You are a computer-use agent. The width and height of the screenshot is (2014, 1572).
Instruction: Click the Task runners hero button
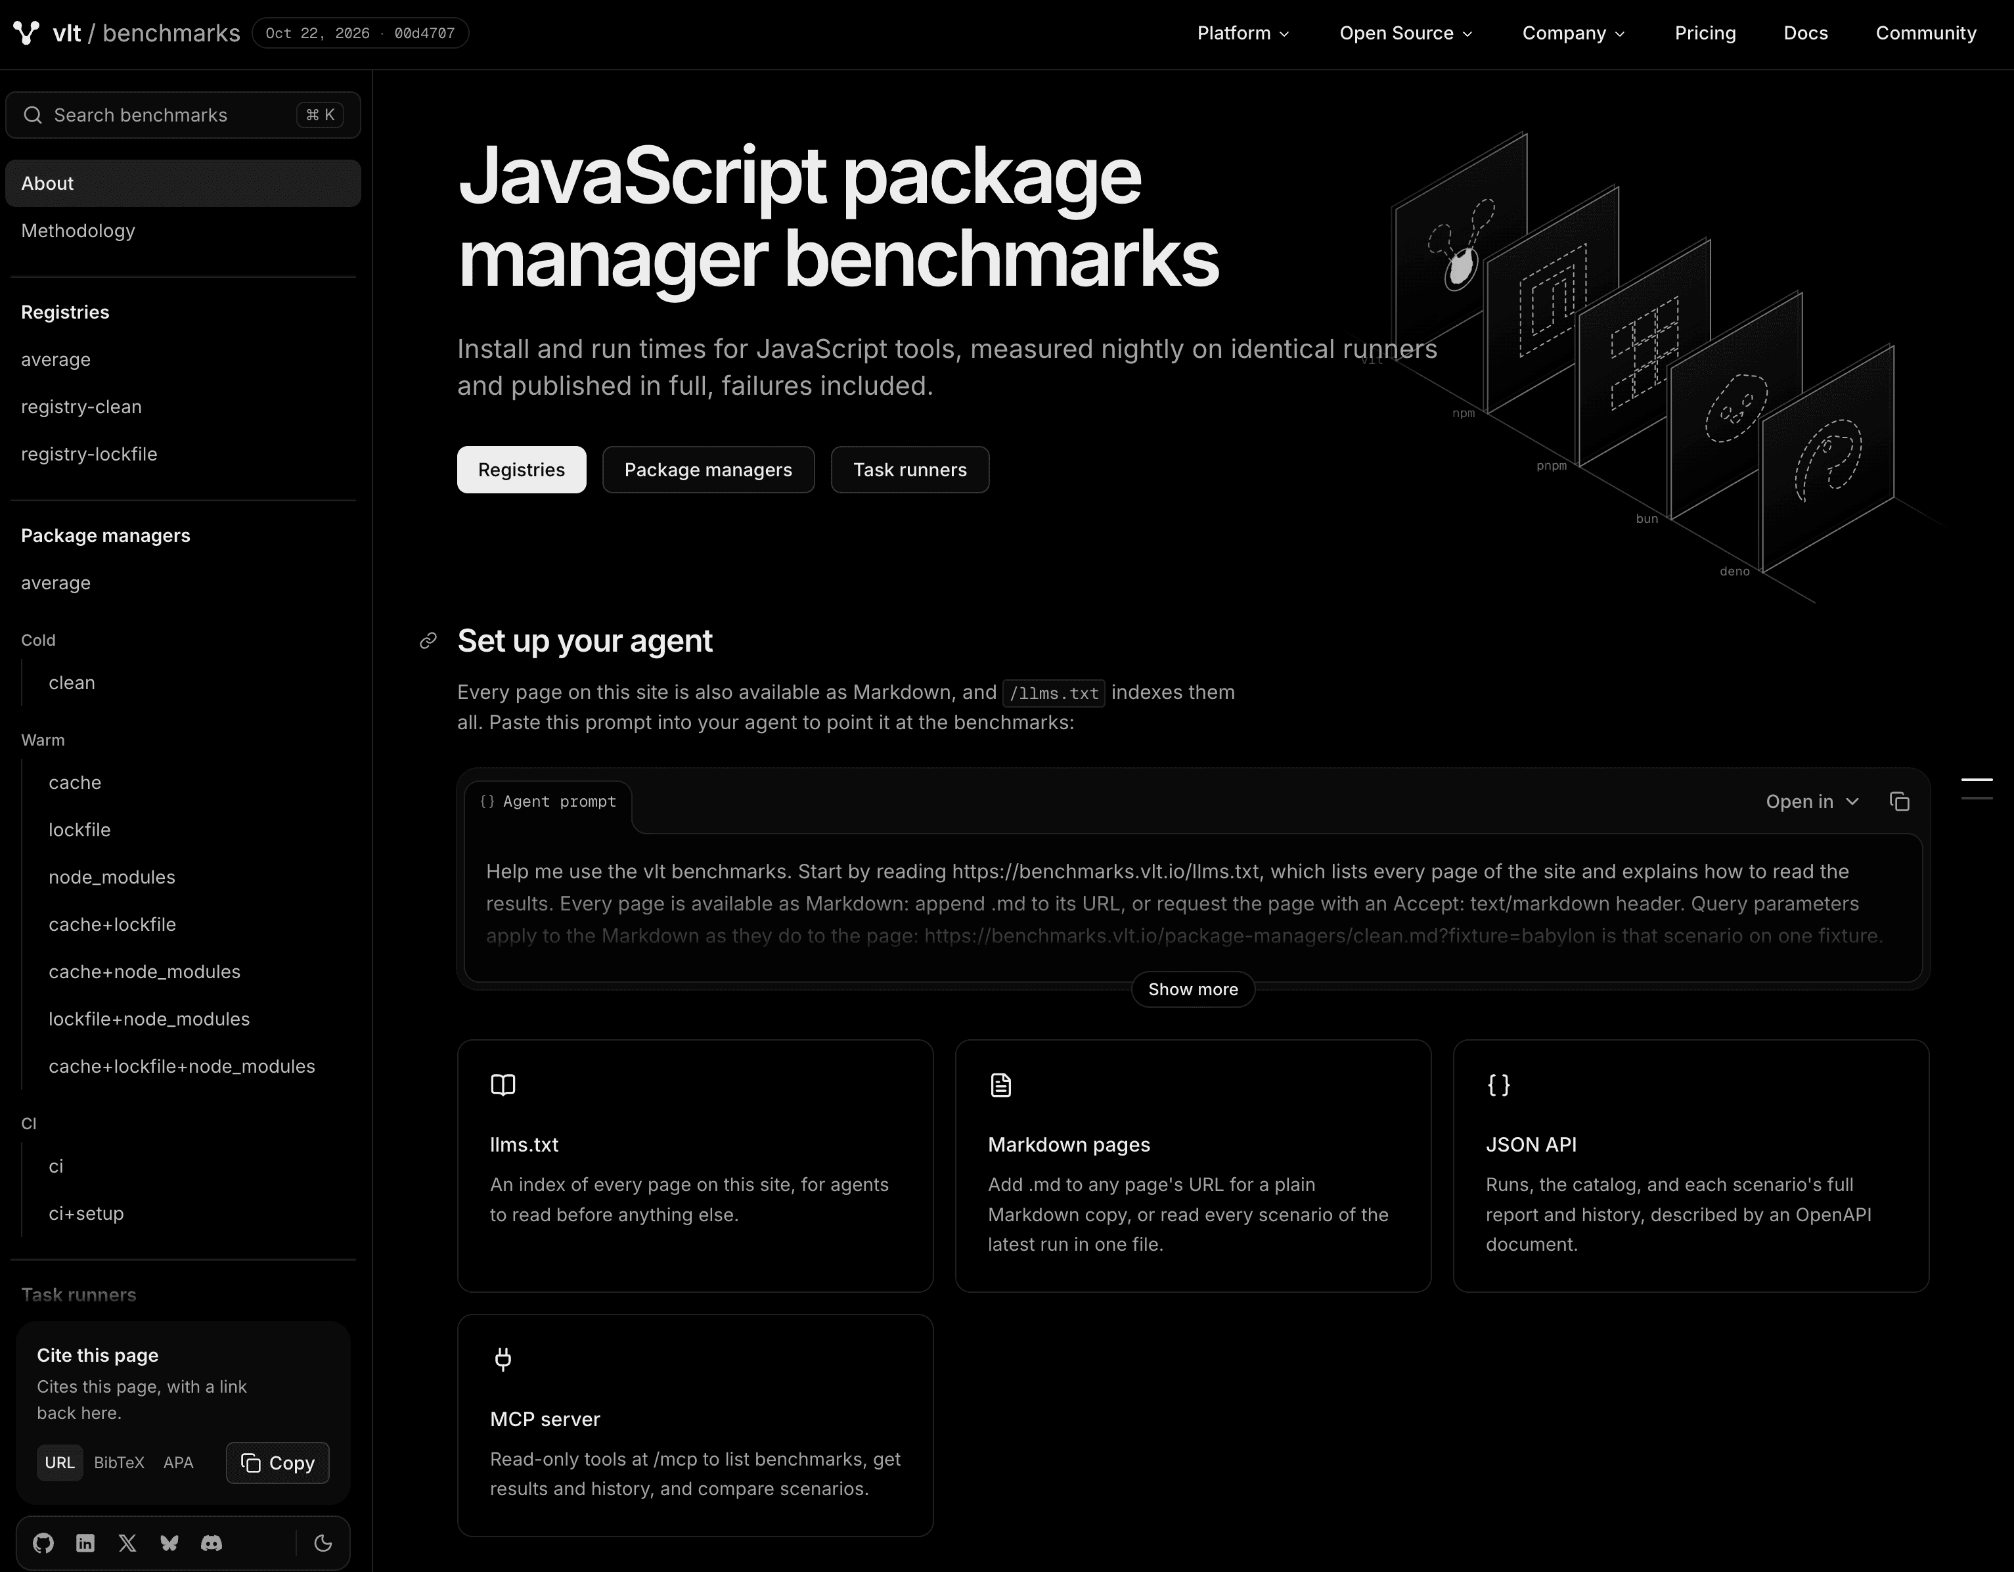coord(909,470)
